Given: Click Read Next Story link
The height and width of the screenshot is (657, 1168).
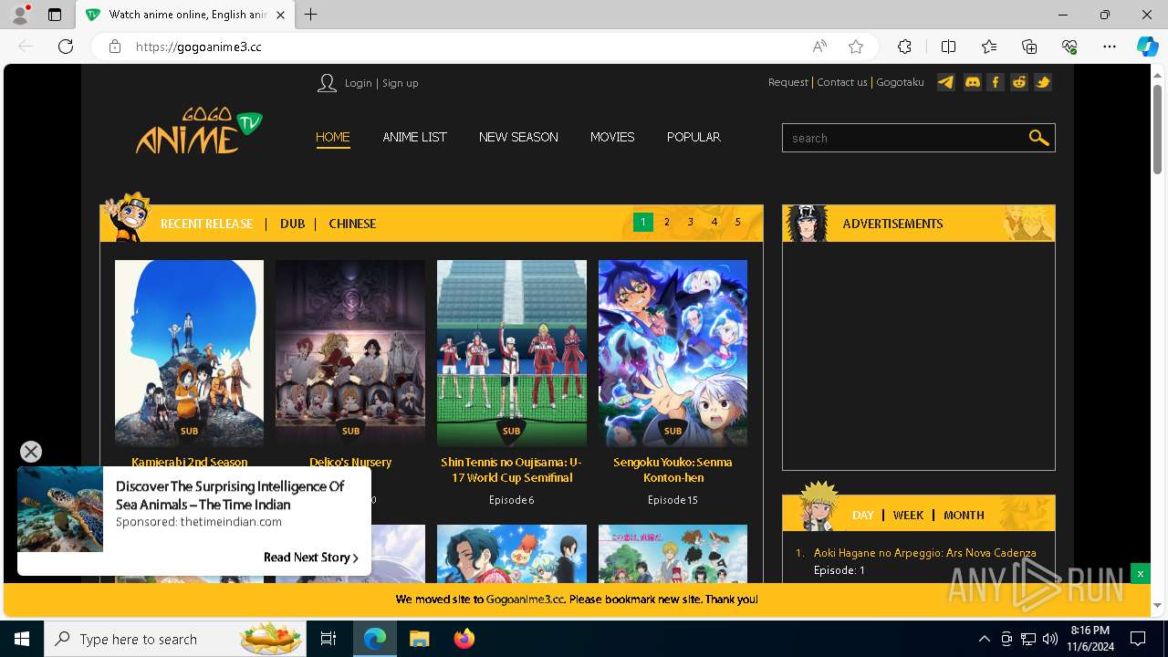Looking at the screenshot, I should [x=311, y=558].
